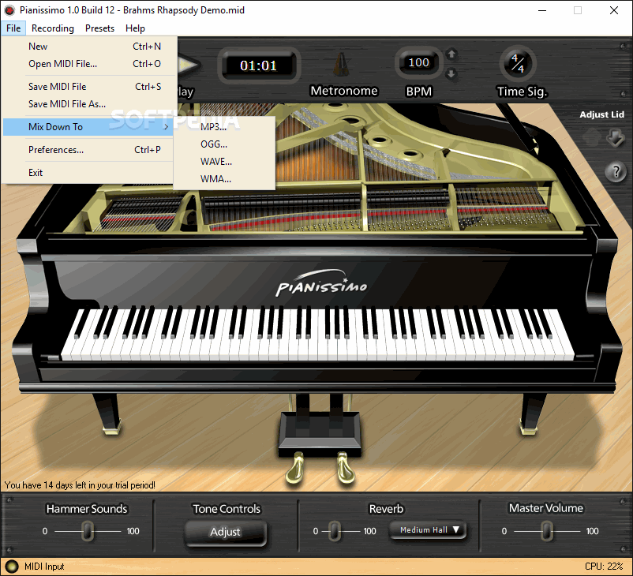633x576 pixels.
Task: Choose Exit from the File menu
Action: click(89, 172)
